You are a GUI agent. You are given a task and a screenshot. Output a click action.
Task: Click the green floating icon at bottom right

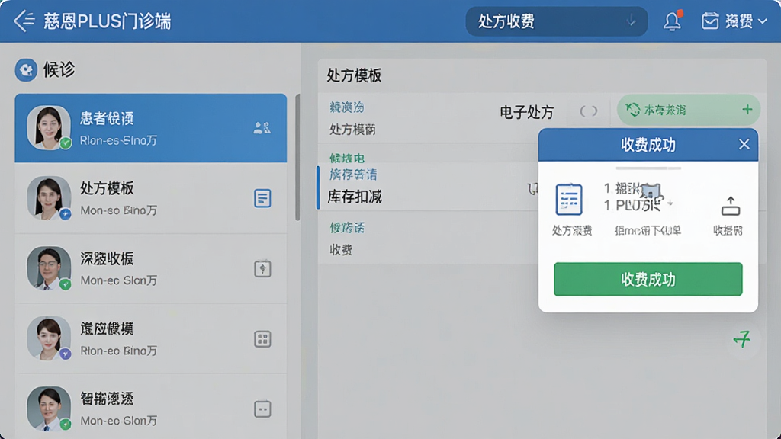click(742, 340)
